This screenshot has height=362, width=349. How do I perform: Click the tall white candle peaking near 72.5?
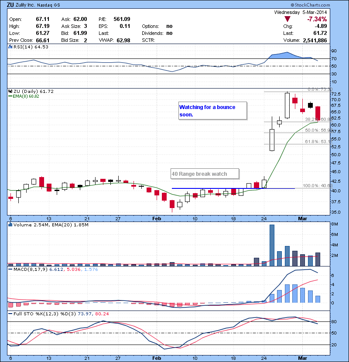coord(287,106)
